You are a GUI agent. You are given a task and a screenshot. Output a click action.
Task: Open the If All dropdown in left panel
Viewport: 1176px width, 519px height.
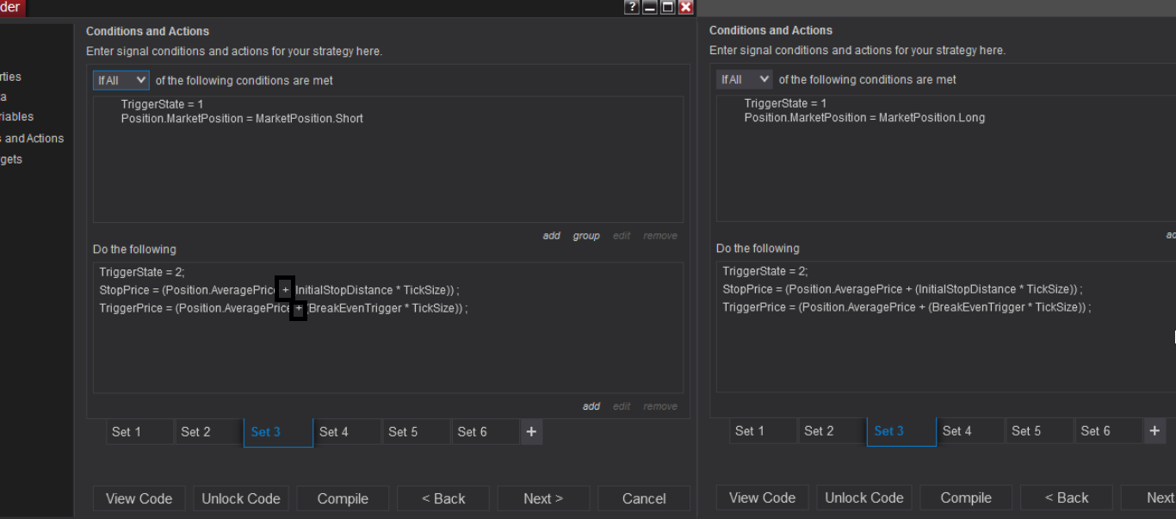[x=121, y=80]
